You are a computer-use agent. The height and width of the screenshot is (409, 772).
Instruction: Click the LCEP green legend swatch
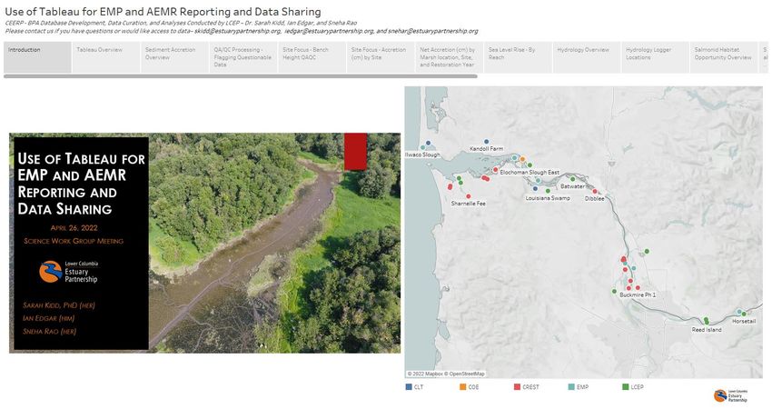point(625,387)
